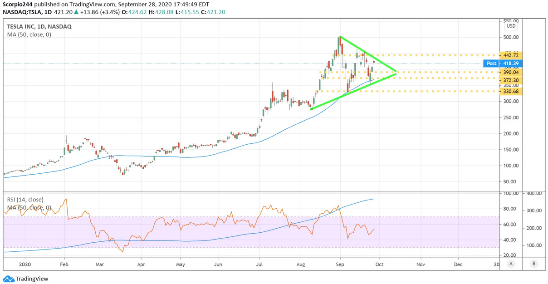Click 80.00 on the RSI axis
This screenshot has height=284, width=548.
click(509, 209)
